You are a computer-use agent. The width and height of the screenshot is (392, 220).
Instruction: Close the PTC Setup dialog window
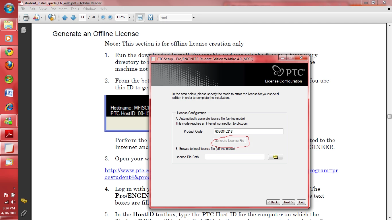301,58
